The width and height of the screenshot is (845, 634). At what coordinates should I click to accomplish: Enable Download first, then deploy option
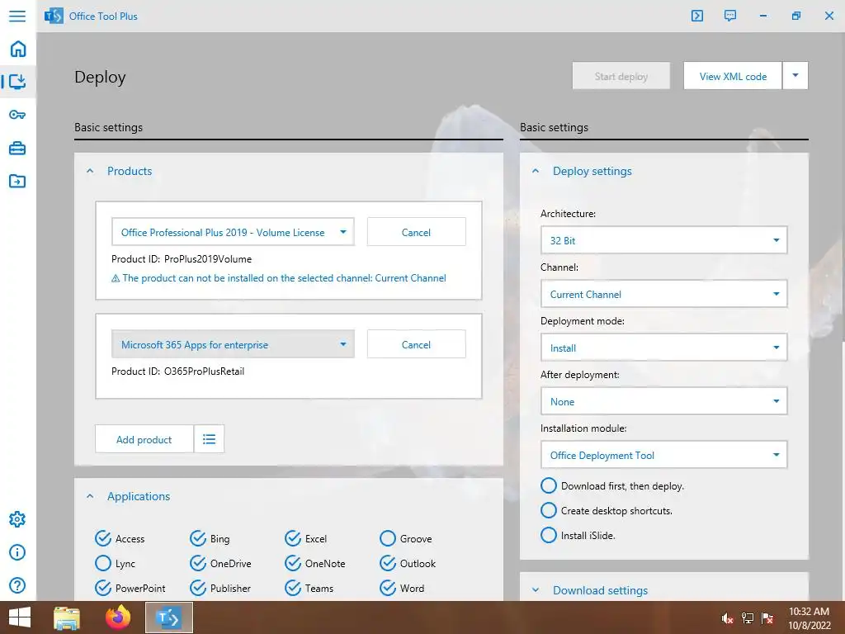pos(549,485)
